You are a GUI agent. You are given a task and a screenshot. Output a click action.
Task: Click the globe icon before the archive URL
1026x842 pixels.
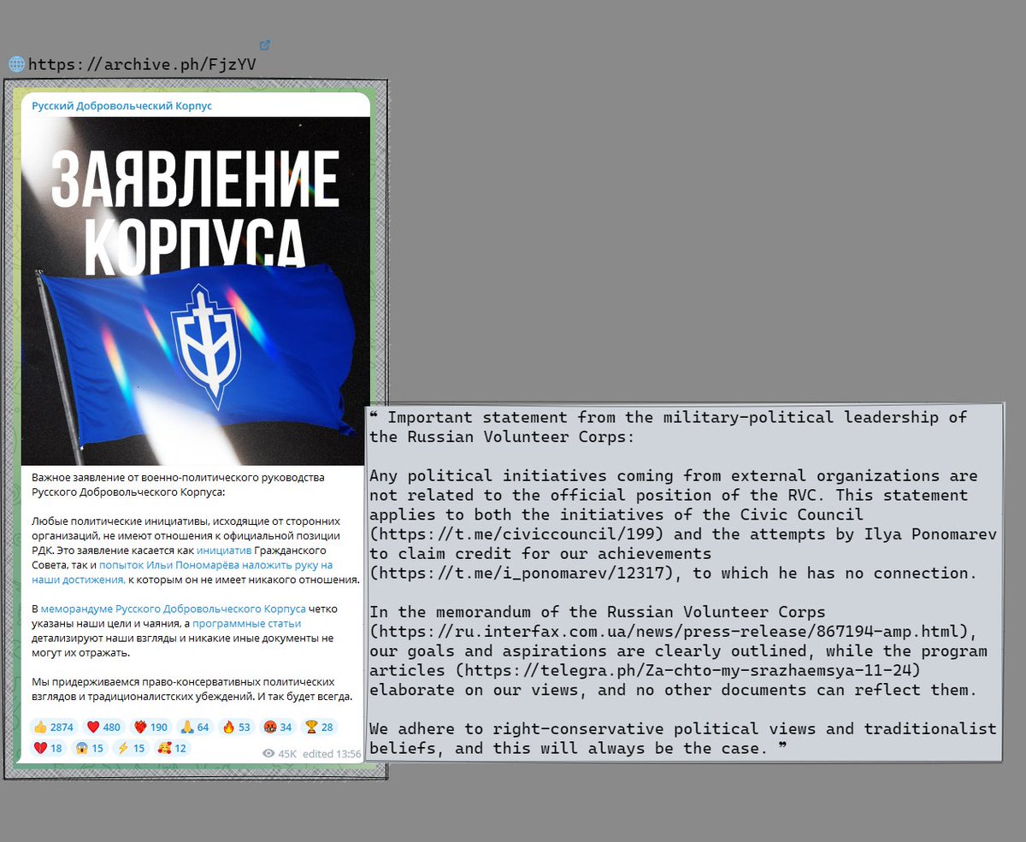point(16,64)
